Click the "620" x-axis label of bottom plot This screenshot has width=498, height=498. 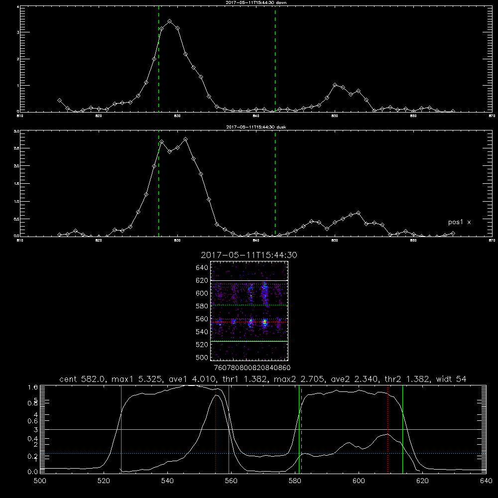click(422, 481)
